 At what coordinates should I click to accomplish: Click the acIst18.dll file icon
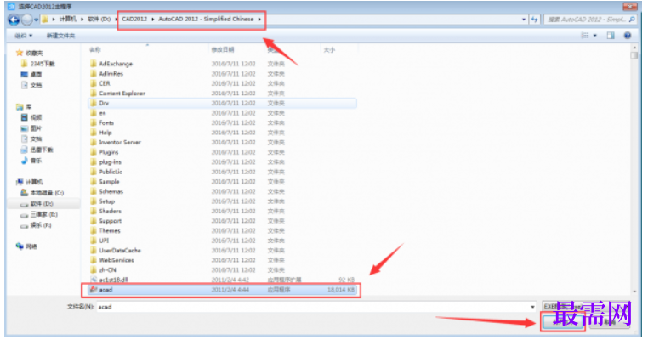click(x=94, y=280)
